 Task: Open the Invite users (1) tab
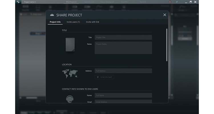tap(73, 22)
